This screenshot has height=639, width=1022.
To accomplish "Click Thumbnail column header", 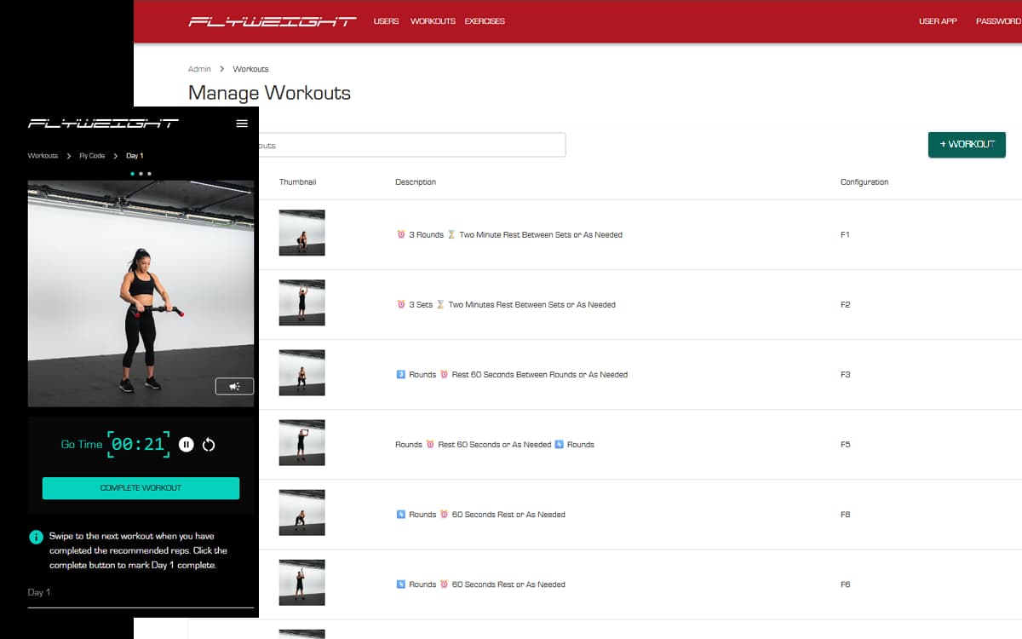I will (x=297, y=182).
